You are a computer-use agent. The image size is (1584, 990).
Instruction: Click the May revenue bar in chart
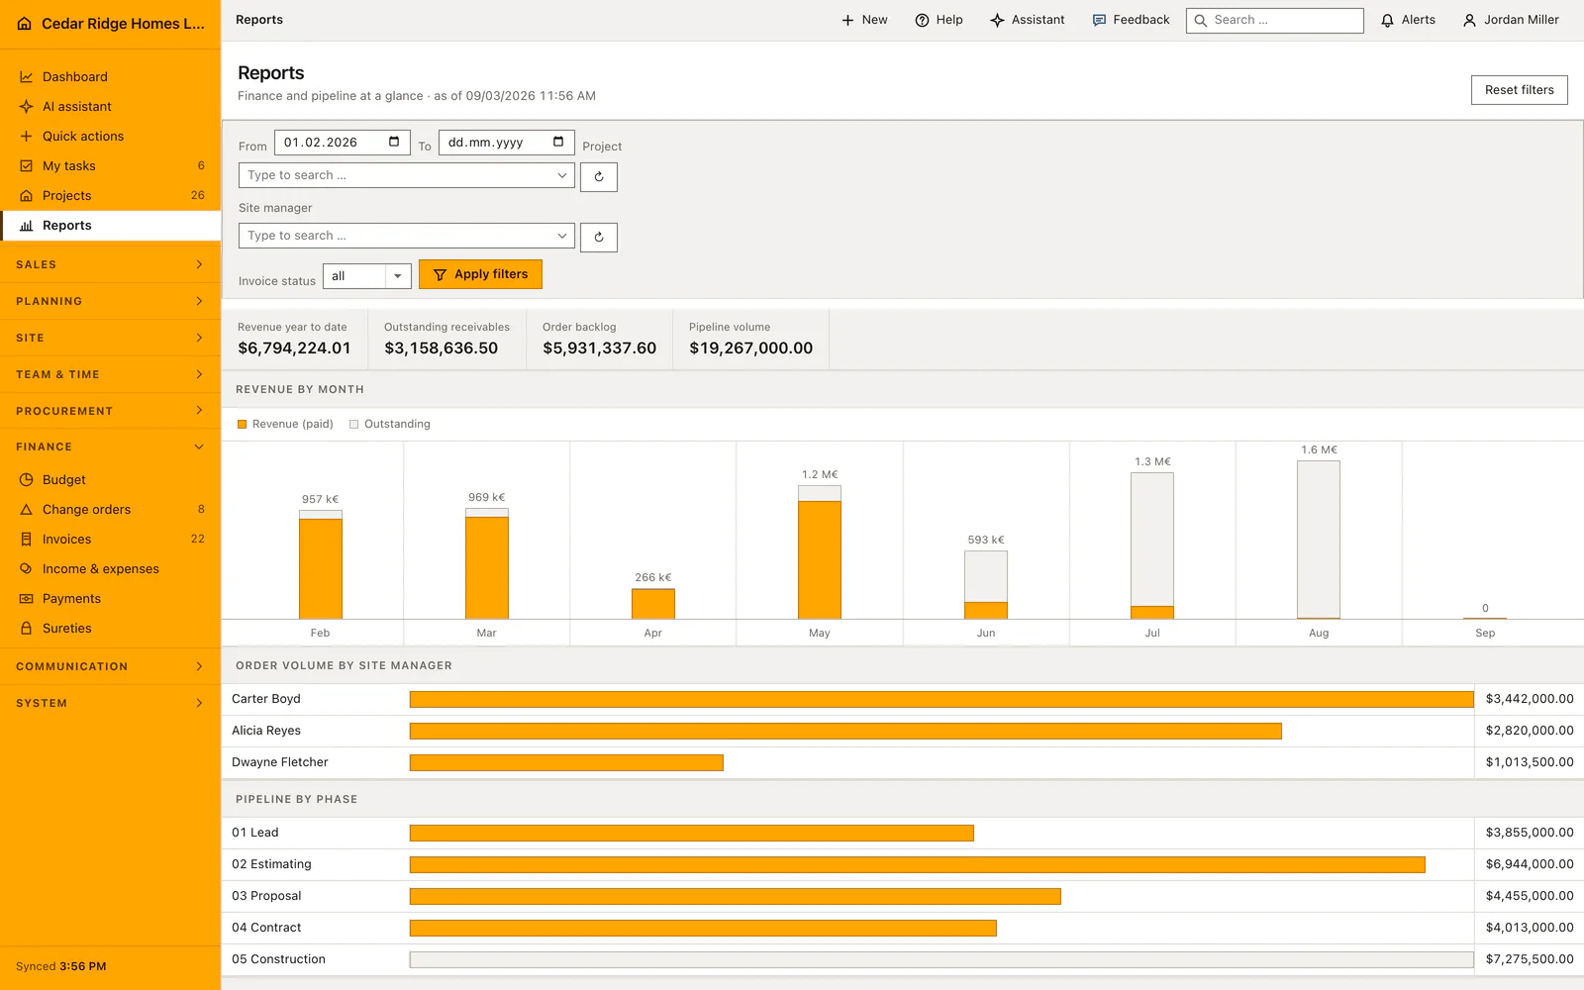(x=820, y=552)
